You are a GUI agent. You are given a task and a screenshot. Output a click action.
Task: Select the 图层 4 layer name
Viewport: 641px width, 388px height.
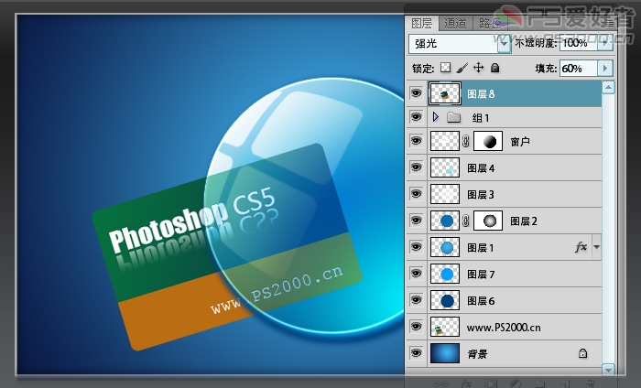[x=481, y=168]
